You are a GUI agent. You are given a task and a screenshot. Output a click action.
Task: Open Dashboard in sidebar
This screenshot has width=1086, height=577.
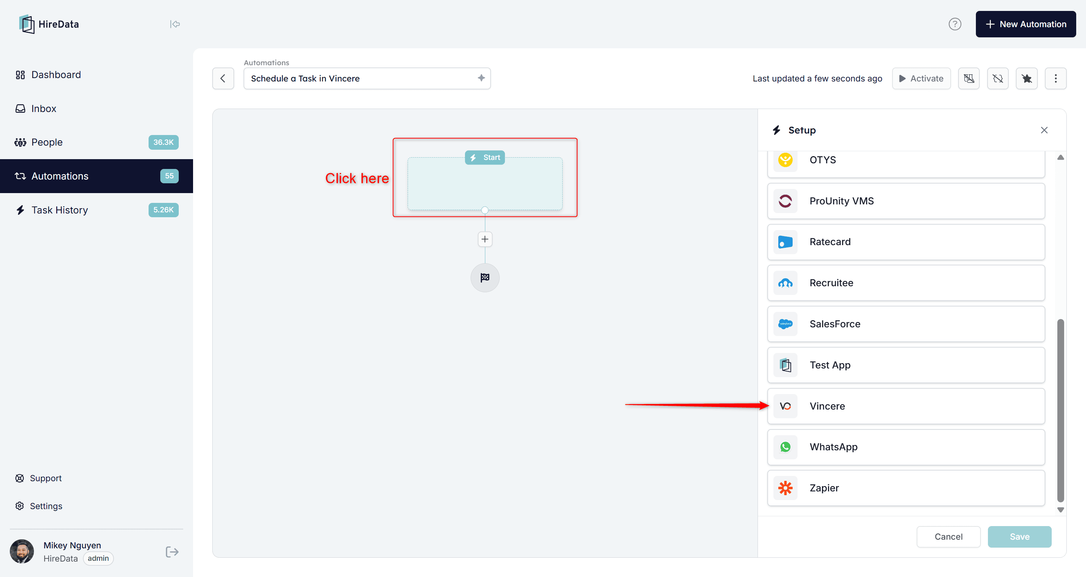(97, 75)
